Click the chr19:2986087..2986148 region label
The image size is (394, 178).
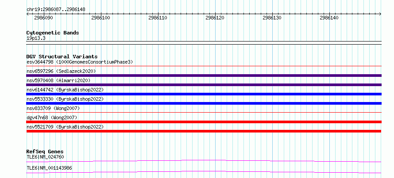click(56, 10)
